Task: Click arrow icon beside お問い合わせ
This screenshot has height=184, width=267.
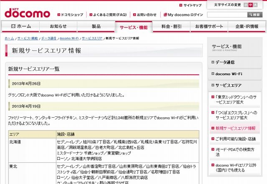Action: click(x=134, y=15)
